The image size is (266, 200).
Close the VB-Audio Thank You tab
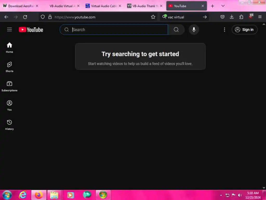pos(161,6)
